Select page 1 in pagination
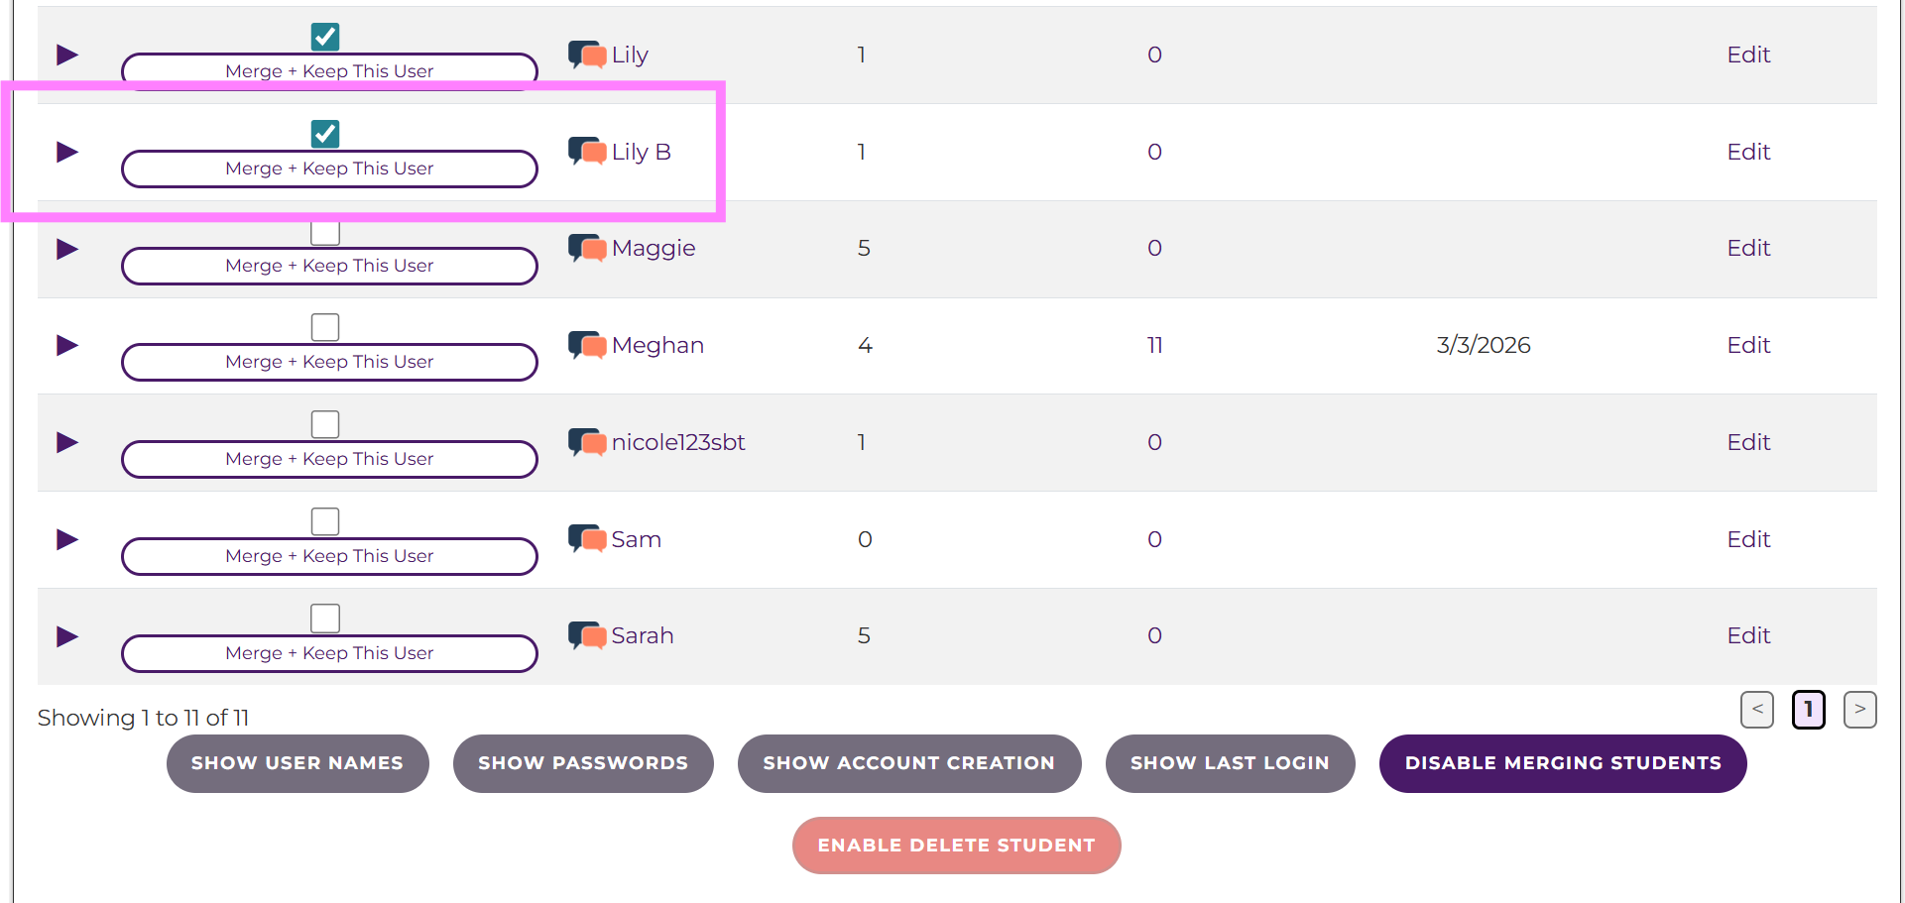Image resolution: width=1905 pixels, height=903 pixels. pyautogui.click(x=1808, y=710)
